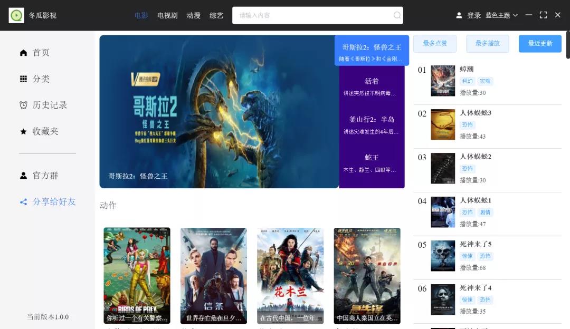Click the 死神来了4 title text
The image size is (570, 329).
(x=476, y=288)
